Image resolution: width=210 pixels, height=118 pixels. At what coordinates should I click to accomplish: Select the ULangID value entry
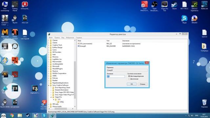point(83,46)
